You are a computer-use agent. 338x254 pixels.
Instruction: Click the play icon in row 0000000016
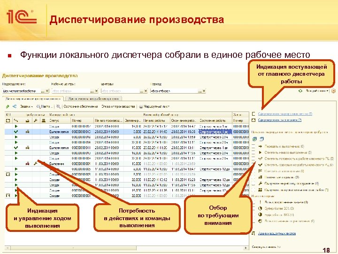(x=16, y=137)
